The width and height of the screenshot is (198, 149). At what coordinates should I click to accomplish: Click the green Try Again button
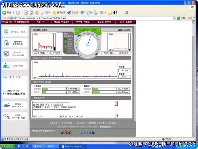(x=81, y=30)
